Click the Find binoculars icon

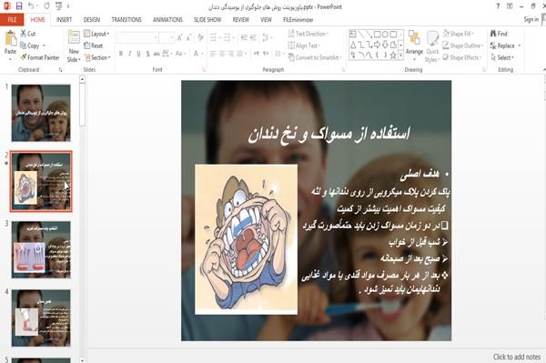pos(493,34)
